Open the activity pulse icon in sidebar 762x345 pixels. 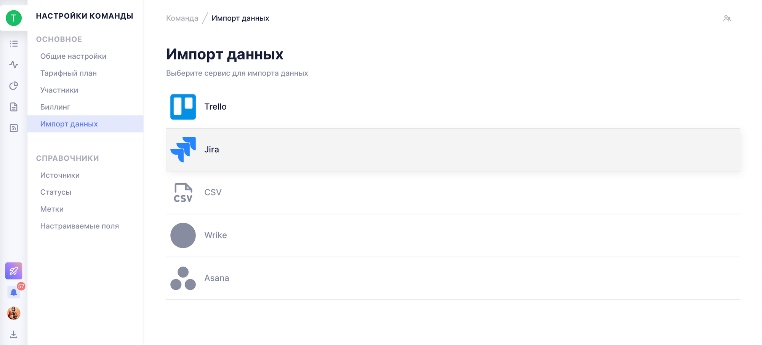tap(14, 65)
